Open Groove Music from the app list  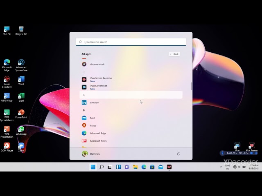(x=131, y=65)
